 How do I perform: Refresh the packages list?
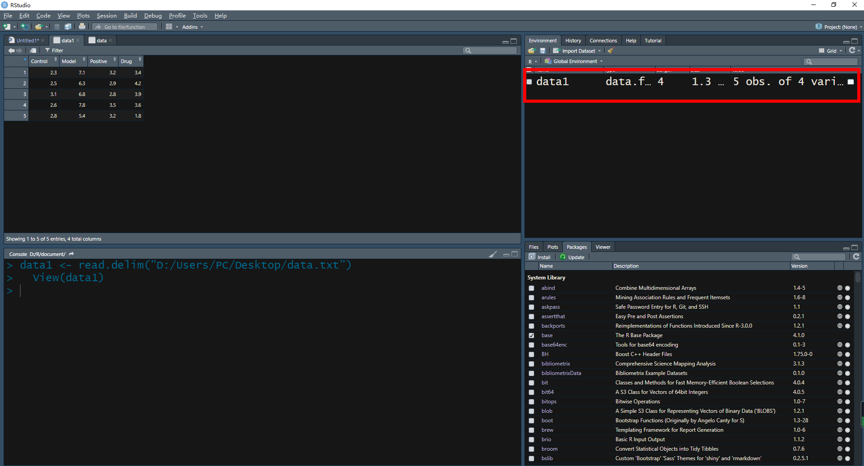coord(856,257)
